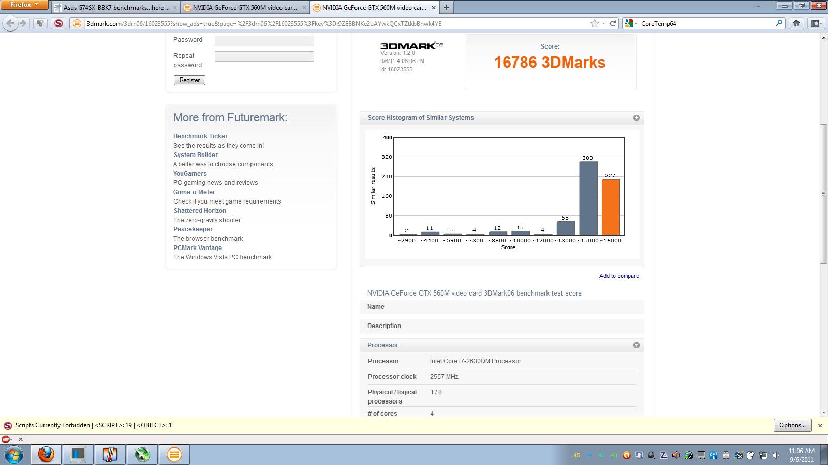Click in the Password input field
This screenshot has width=828, height=465.
264,41
